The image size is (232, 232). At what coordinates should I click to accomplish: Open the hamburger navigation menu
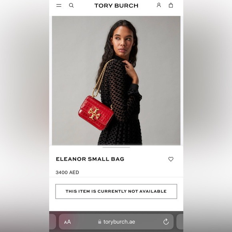[59, 6]
